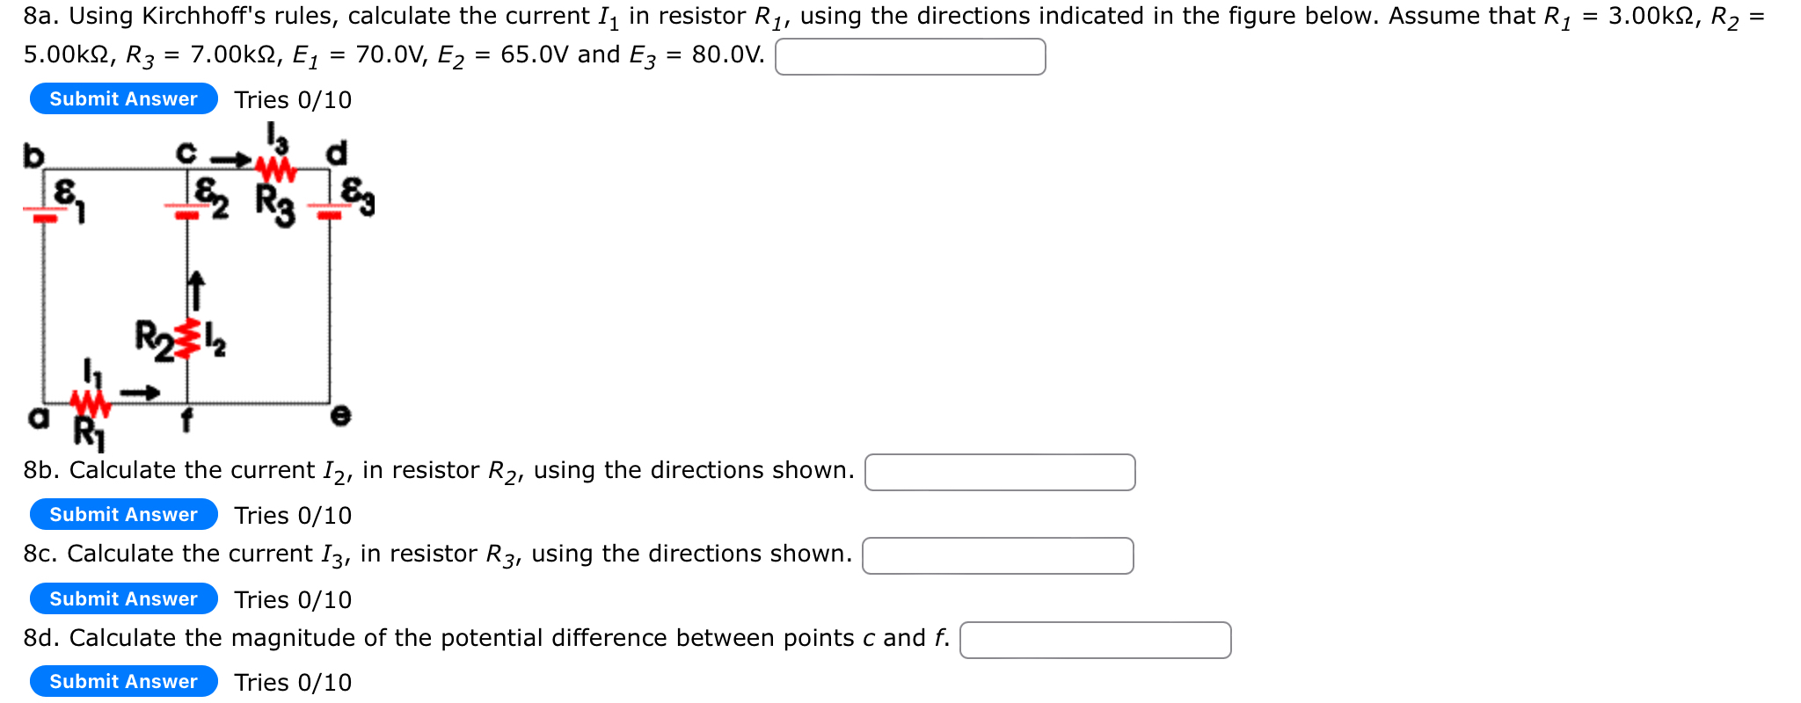Click the Submit Answer button for question 8c
This screenshot has width=1801, height=703.
pos(122,598)
